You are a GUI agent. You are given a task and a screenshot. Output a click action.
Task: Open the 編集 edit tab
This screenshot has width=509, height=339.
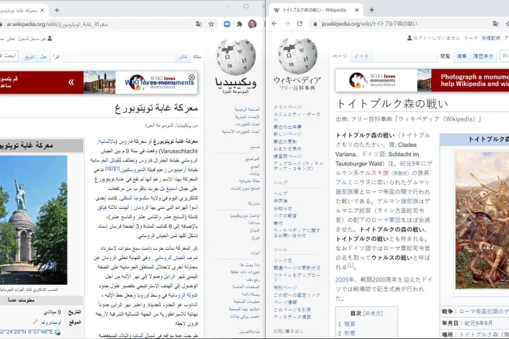click(462, 56)
